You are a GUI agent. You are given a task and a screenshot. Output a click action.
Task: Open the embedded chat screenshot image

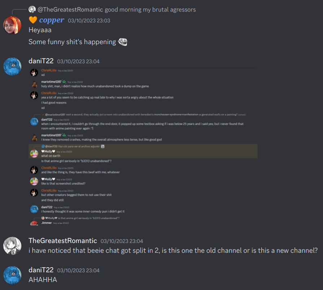(143, 147)
